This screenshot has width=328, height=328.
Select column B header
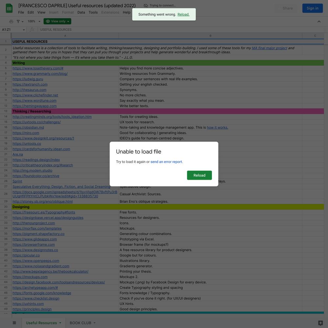pyautogui.click(x=211, y=36)
